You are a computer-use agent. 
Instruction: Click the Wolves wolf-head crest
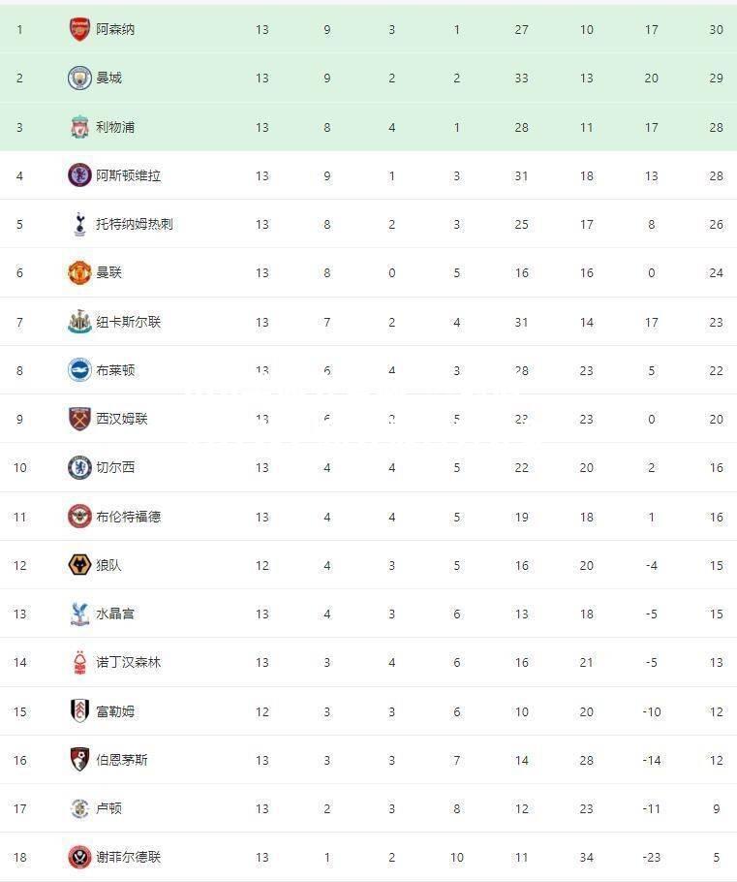(x=79, y=564)
